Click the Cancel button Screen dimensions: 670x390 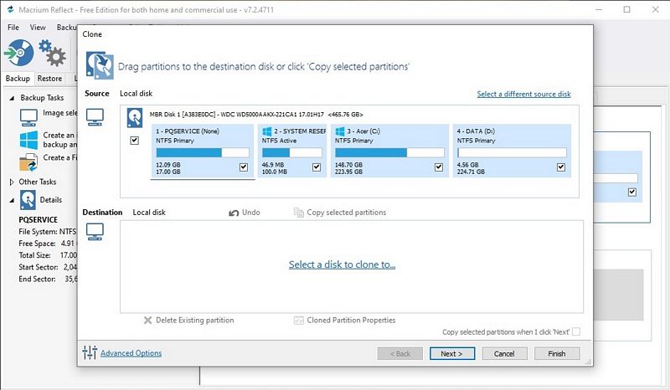point(505,354)
